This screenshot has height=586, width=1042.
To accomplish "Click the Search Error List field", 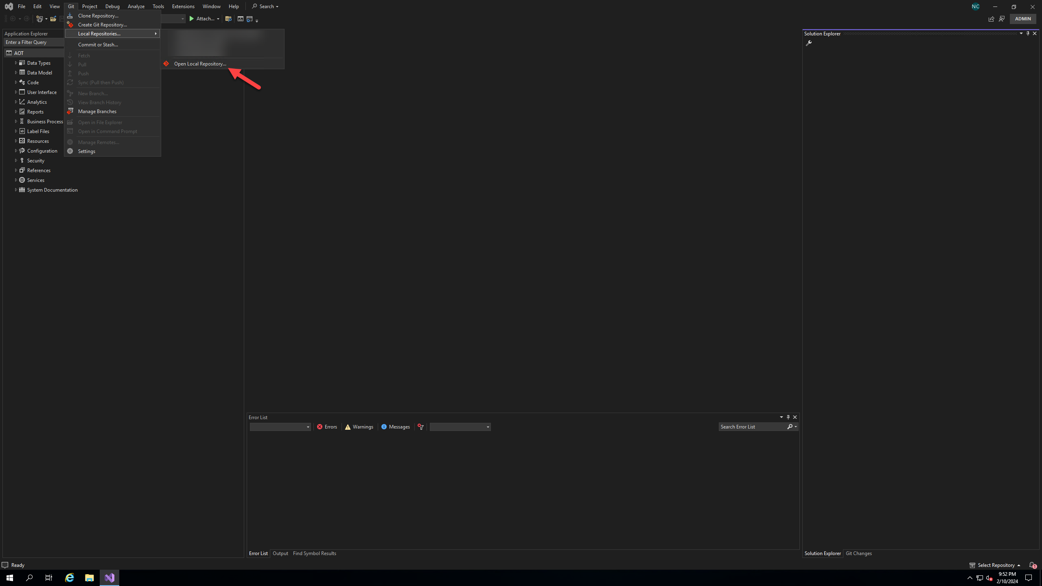I will 751,427.
